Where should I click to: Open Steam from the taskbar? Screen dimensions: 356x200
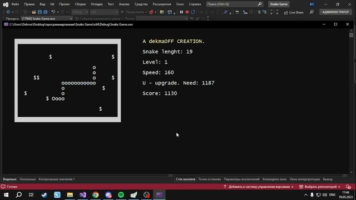click(44, 195)
